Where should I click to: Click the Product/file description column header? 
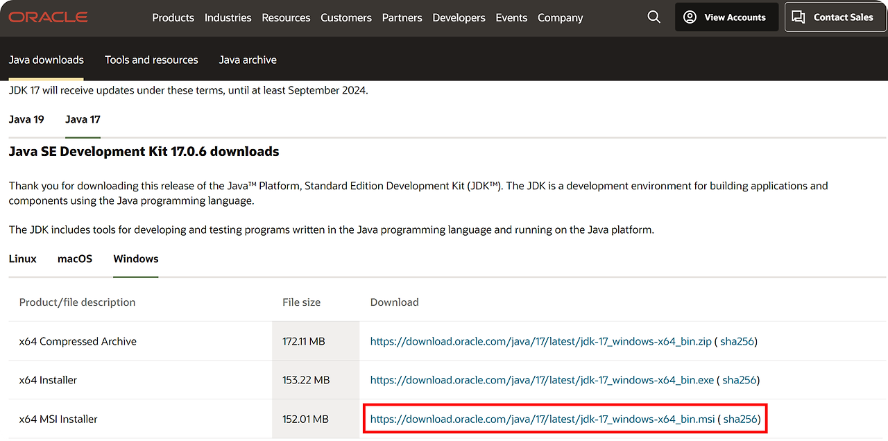coord(77,302)
